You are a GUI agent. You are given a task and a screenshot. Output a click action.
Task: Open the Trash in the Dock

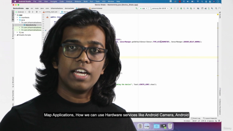tap(170, 126)
